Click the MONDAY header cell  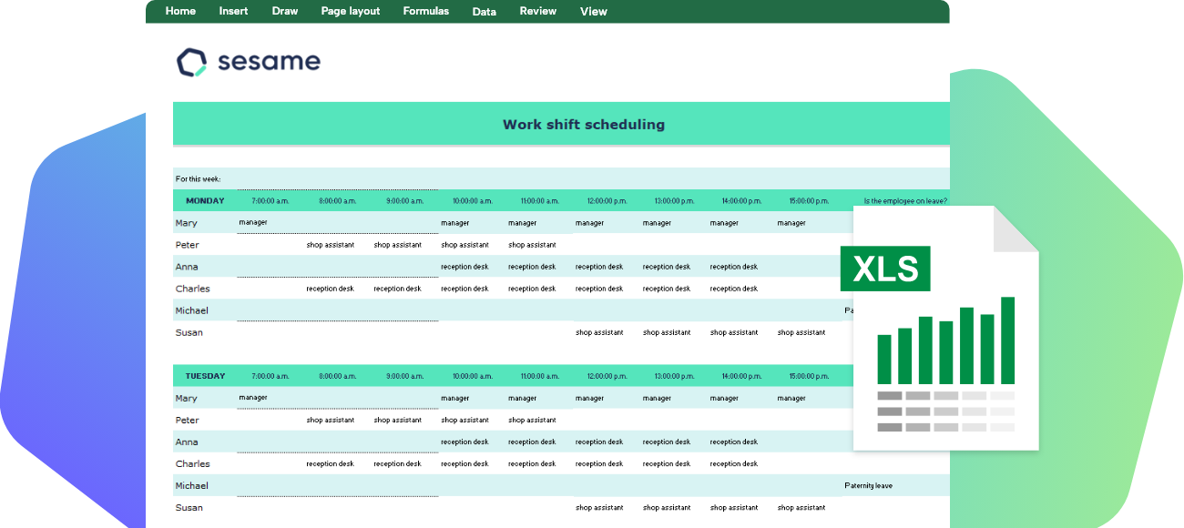(205, 200)
